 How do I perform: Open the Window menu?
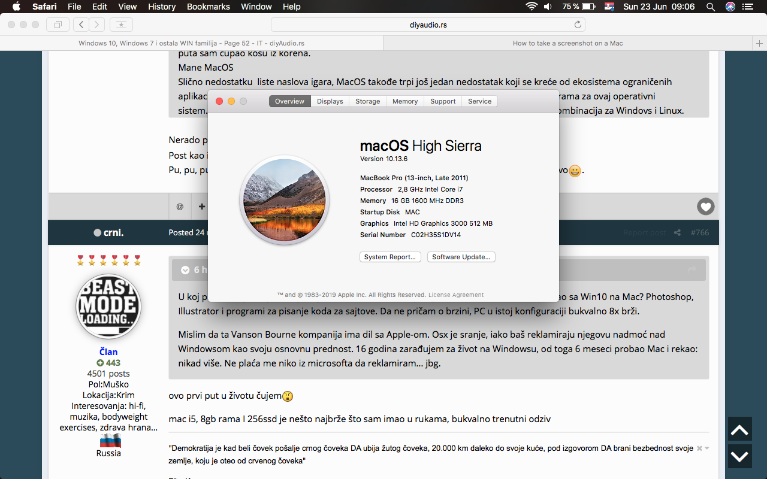[256, 7]
